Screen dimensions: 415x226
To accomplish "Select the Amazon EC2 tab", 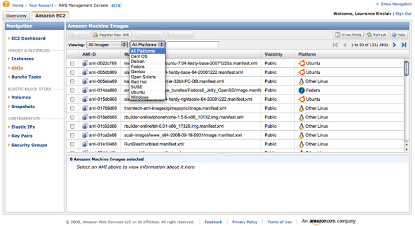I will 50,16.
